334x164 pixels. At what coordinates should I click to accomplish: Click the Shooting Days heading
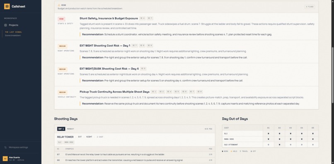click(x=66, y=119)
